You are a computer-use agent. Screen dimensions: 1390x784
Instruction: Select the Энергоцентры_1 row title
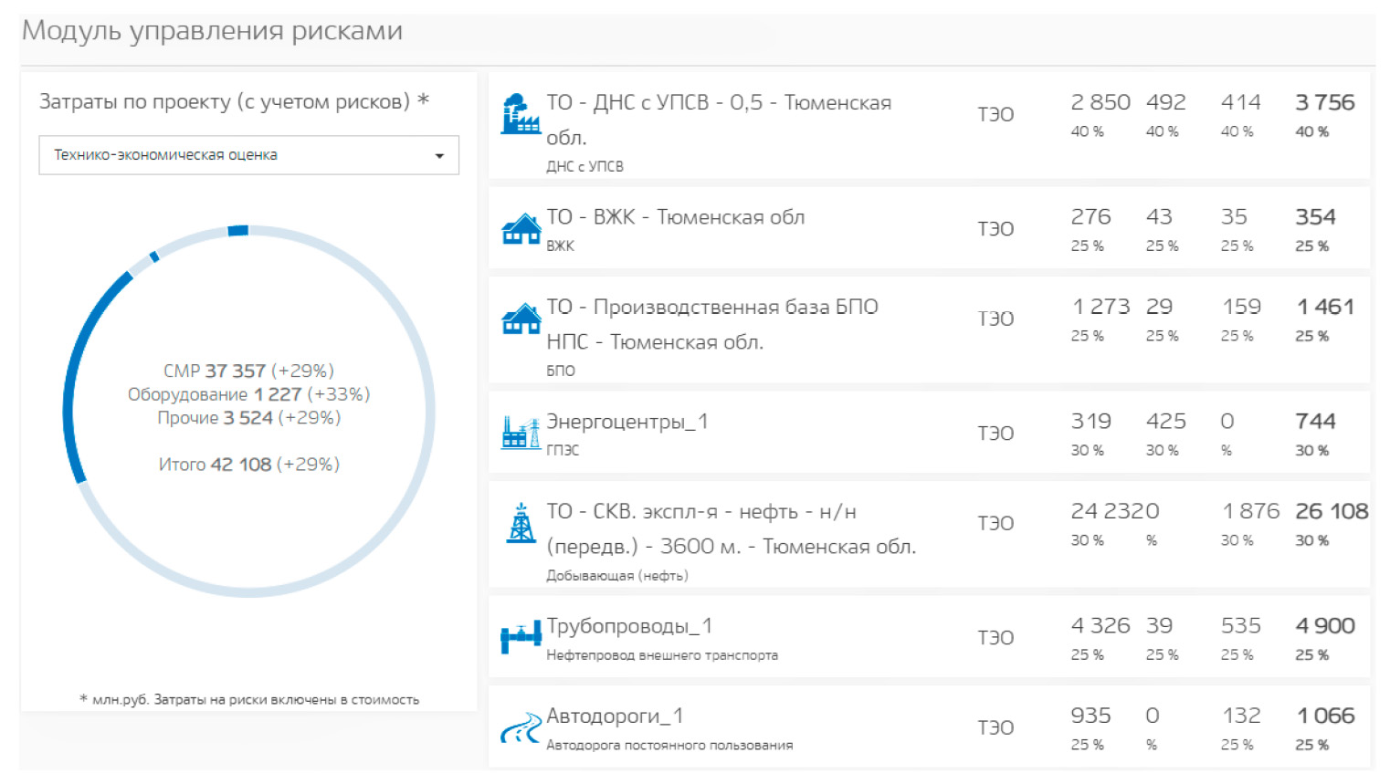pyautogui.click(x=627, y=422)
